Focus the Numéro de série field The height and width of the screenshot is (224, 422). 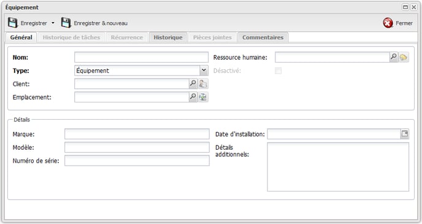click(x=137, y=160)
